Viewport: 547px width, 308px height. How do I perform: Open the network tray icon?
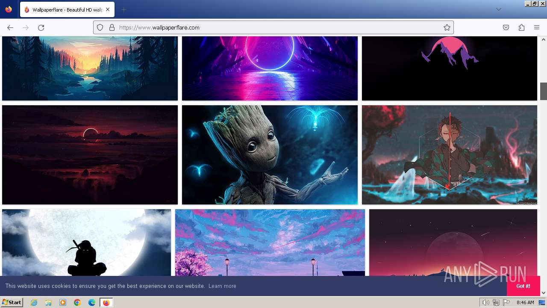click(x=496, y=302)
